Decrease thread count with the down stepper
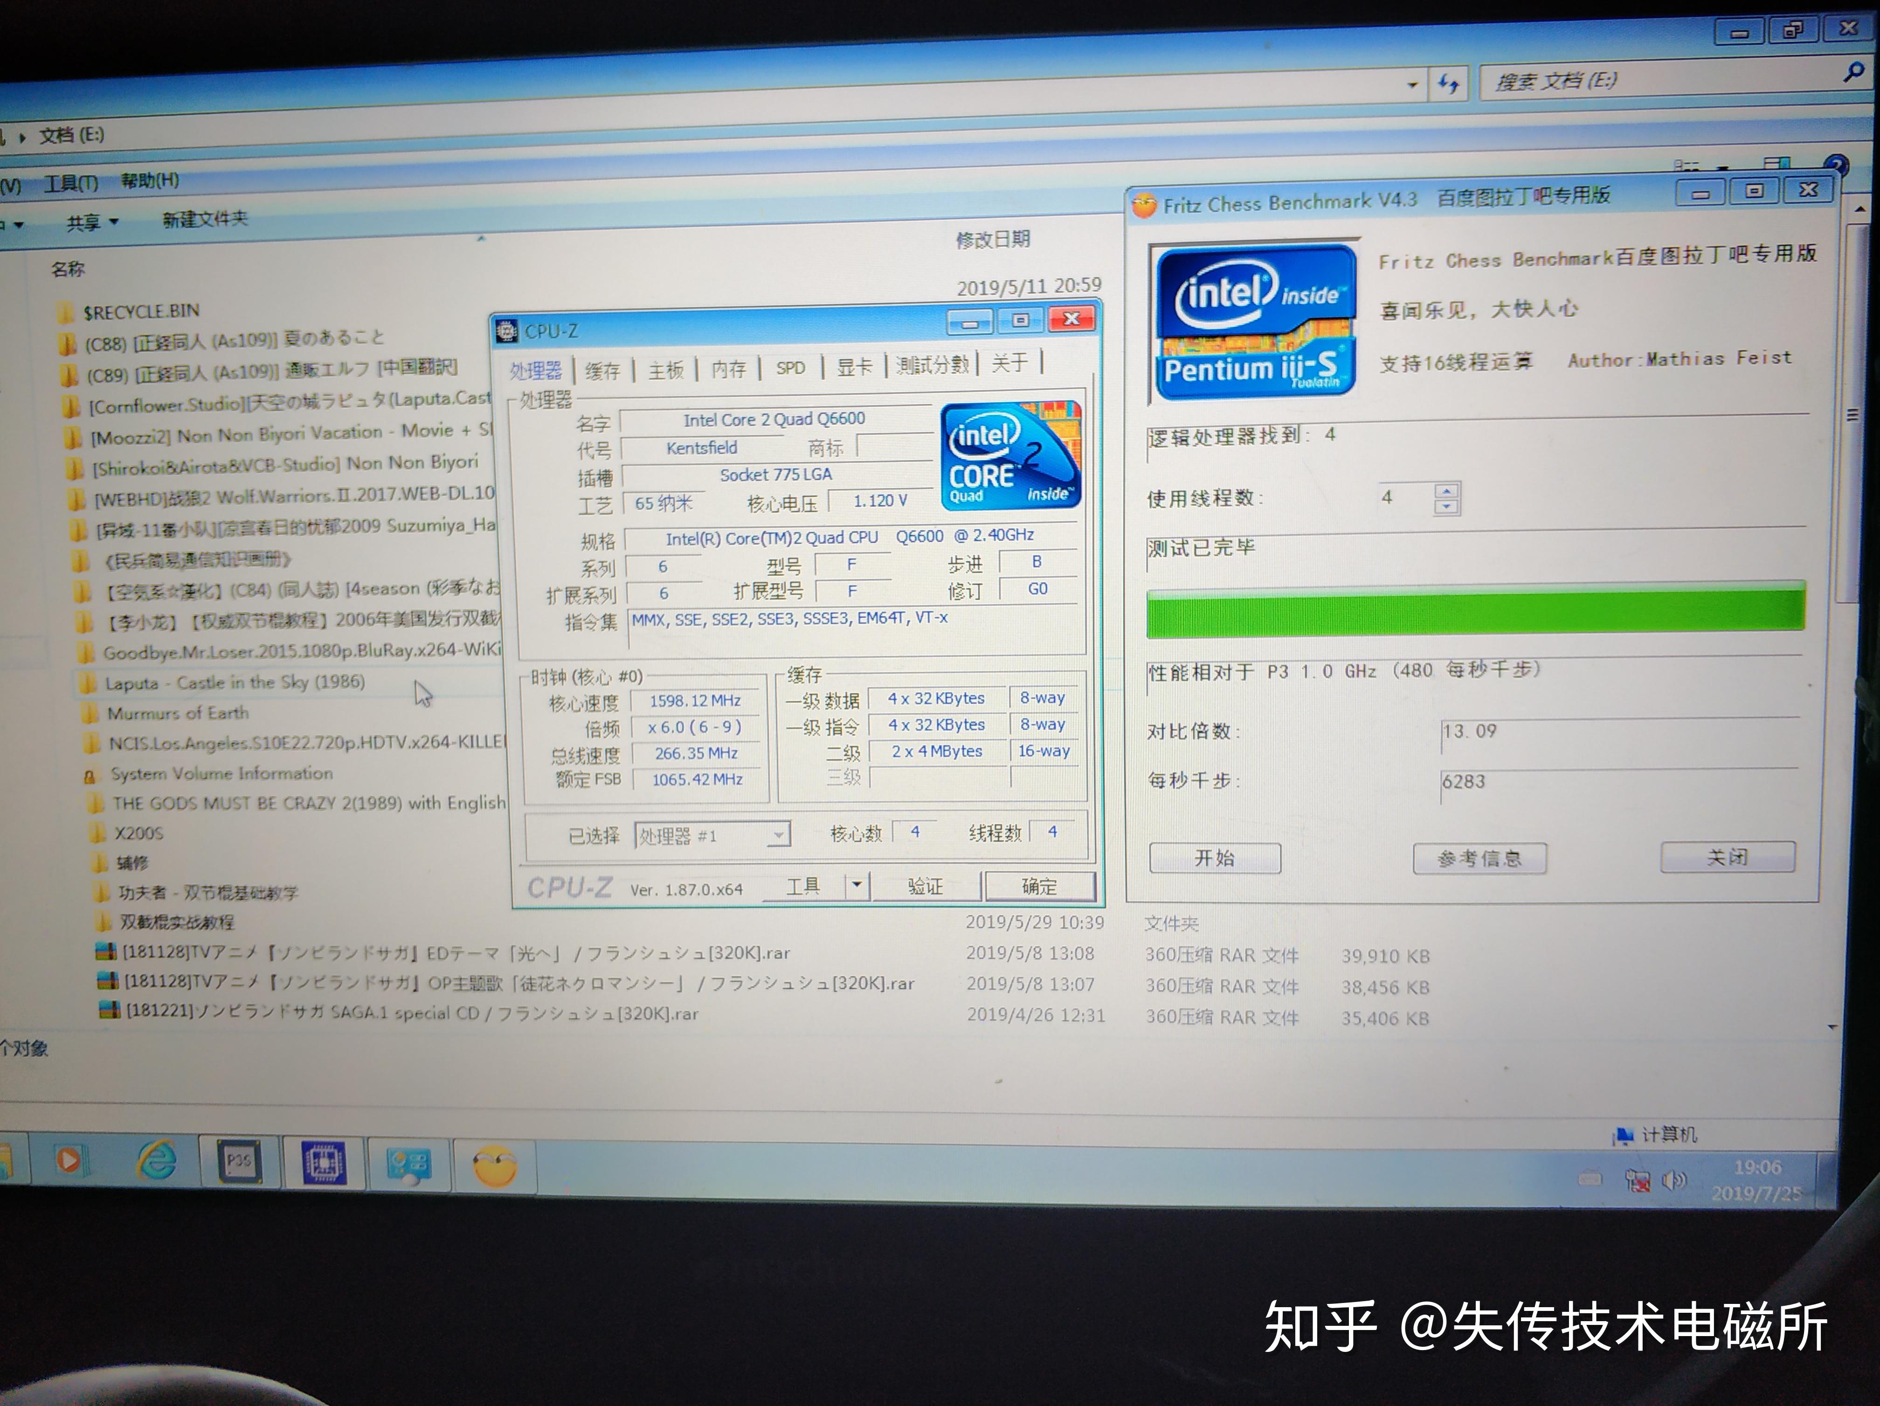1880x1406 pixels. click(1446, 507)
